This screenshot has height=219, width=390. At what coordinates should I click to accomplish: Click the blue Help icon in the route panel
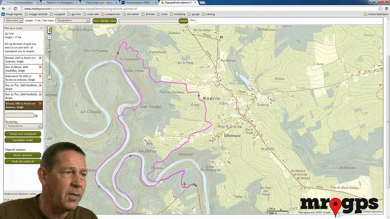coord(6,34)
